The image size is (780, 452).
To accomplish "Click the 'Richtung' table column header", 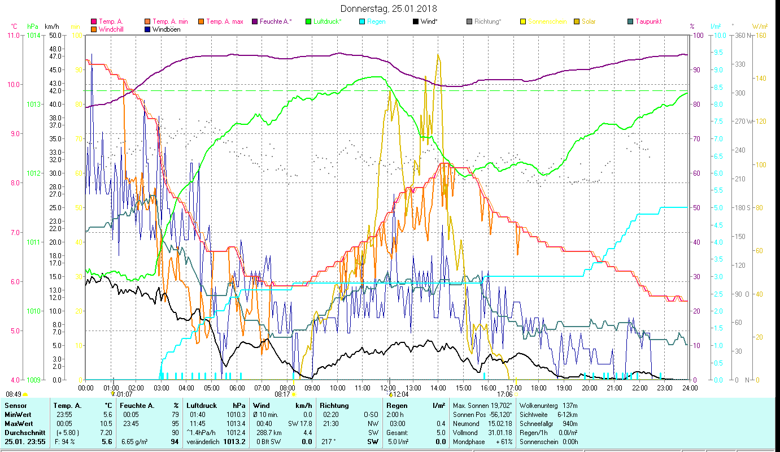I will (334, 406).
